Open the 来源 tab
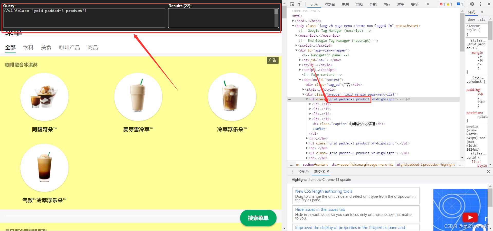This screenshot has width=493, height=231. click(x=345, y=4)
